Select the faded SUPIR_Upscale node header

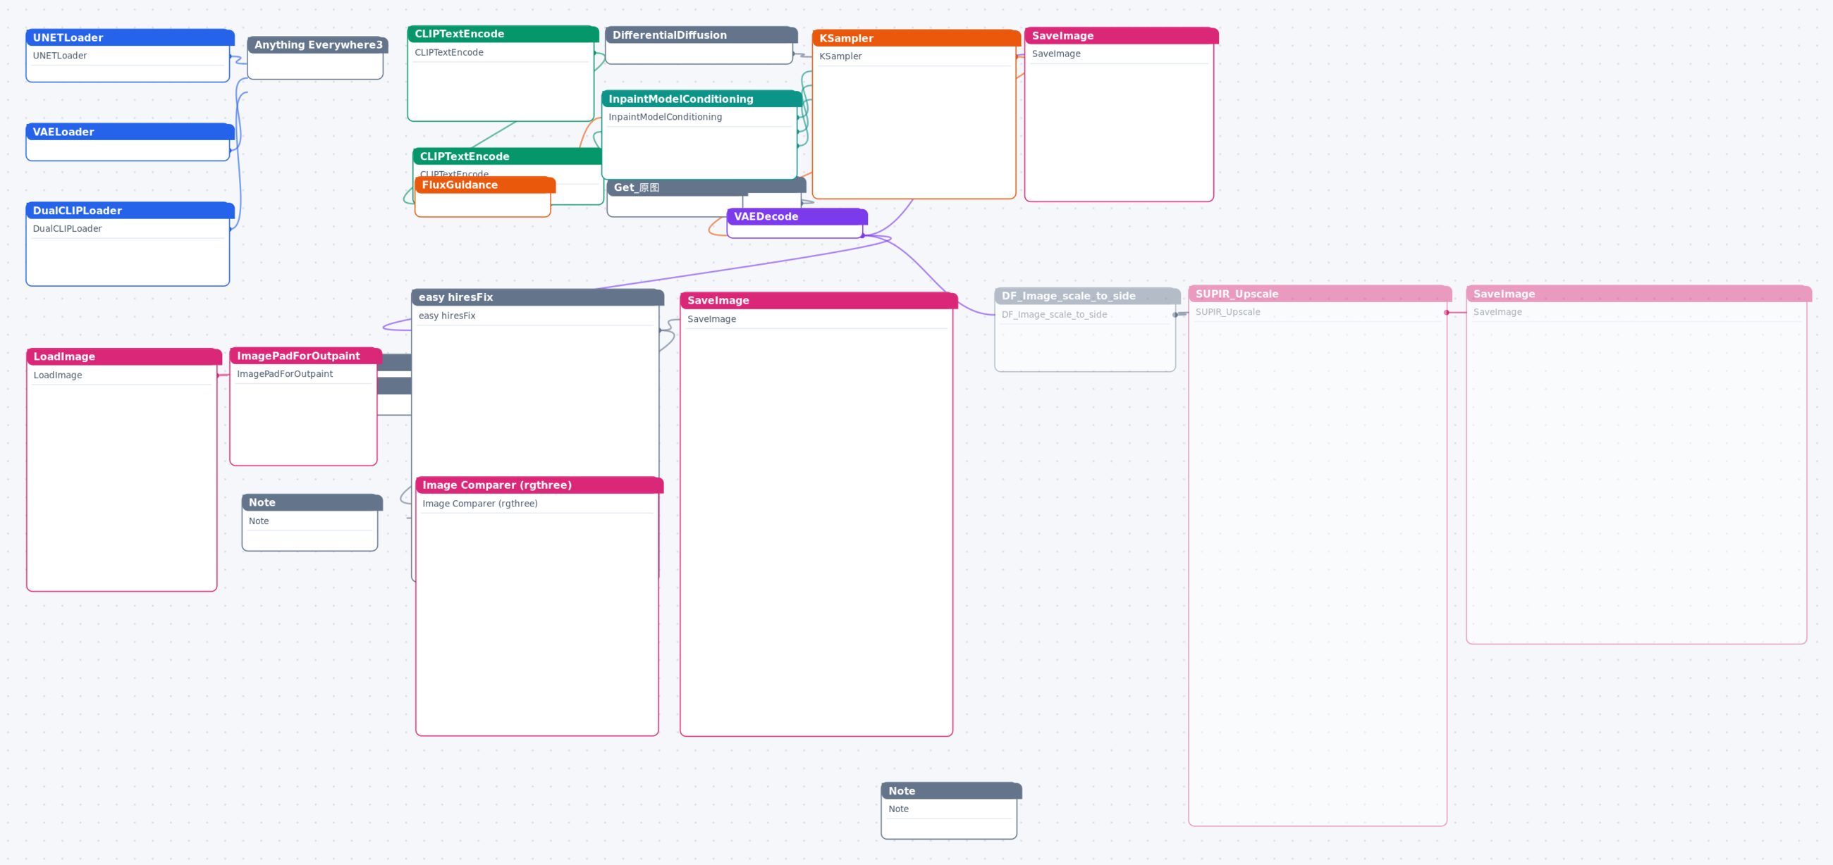click(x=1320, y=294)
